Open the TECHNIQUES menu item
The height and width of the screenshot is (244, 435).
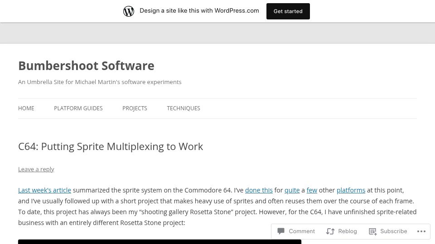pyautogui.click(x=184, y=108)
